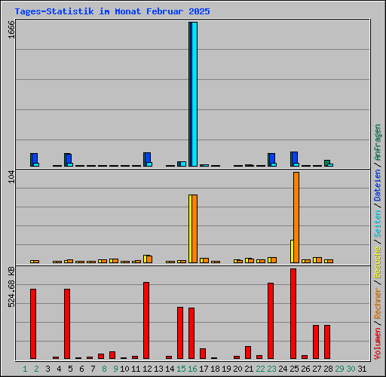Click the axis value "524.68 KB"

click(x=11, y=287)
